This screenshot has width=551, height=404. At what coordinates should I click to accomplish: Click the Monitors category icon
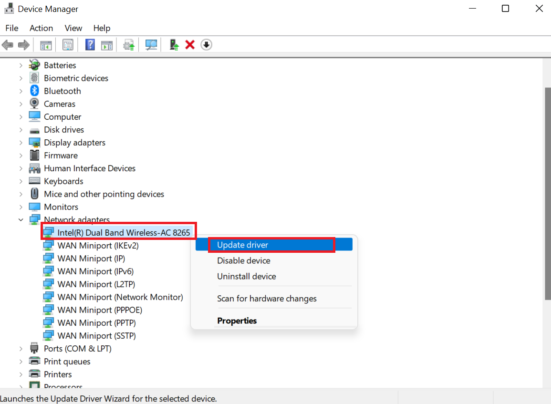pos(34,206)
